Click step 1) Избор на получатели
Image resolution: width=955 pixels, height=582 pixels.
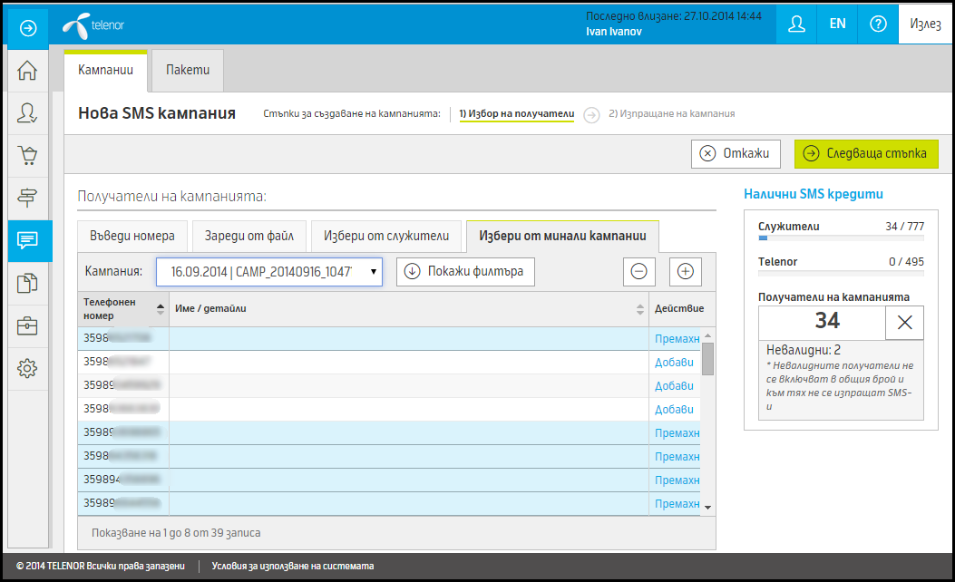516,114
